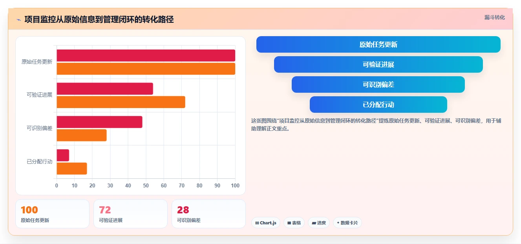Screen dimensions: 521x244
Task: Click the orange bar for 原始任务更新
Action: pyautogui.click(x=146, y=69)
